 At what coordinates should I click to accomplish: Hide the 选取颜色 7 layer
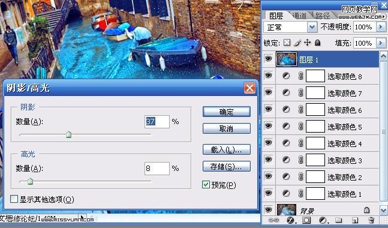pyautogui.click(x=269, y=92)
